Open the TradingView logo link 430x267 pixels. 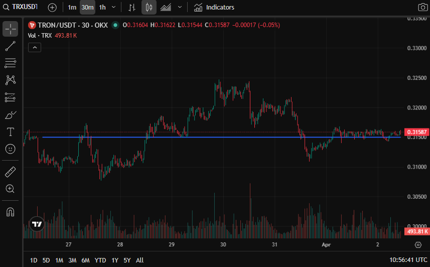point(37,224)
